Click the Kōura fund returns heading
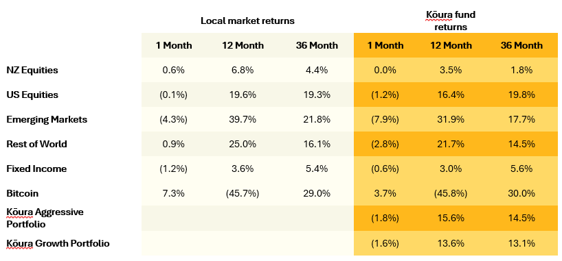Viewport: 562px width, 261px height. [x=451, y=21]
